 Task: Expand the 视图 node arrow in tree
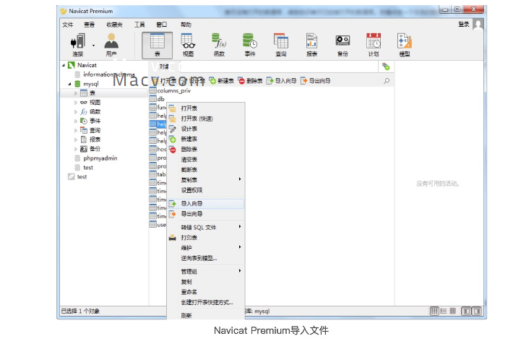pos(76,103)
